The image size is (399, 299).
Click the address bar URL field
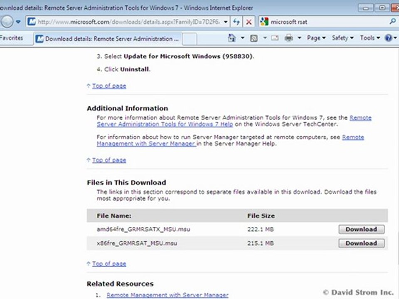128,22
